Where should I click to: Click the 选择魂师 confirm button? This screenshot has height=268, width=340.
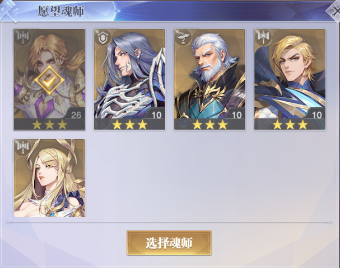[x=169, y=243]
